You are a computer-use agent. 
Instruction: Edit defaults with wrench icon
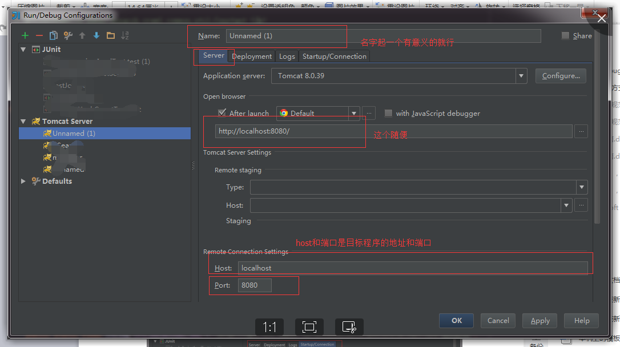tap(68, 35)
